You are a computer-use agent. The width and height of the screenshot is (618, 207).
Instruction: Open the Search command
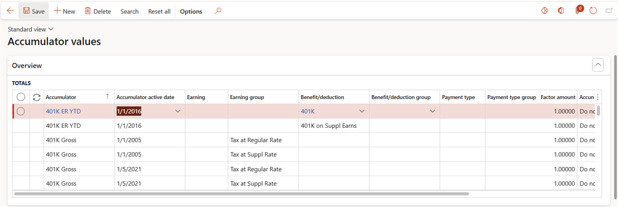[129, 11]
